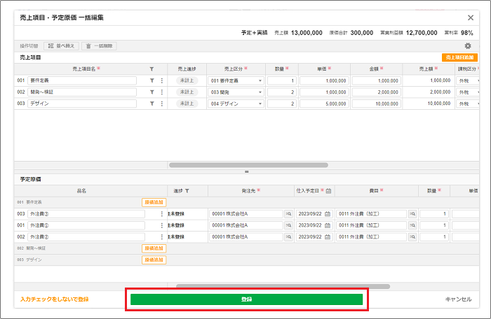This screenshot has width=491, height=319.
Task: Open the calendar icon for 外注費① date
Action: (328, 225)
